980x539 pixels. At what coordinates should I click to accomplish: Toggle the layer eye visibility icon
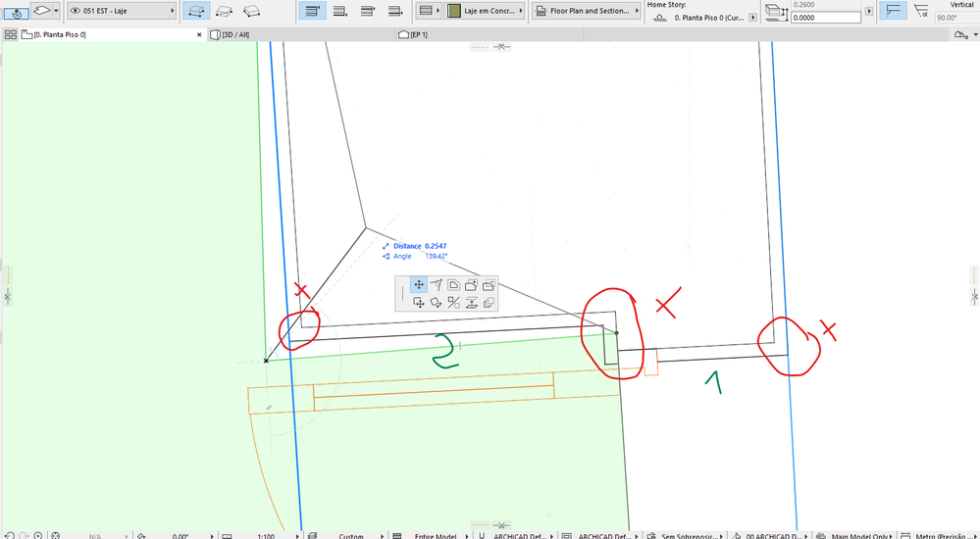(x=76, y=11)
